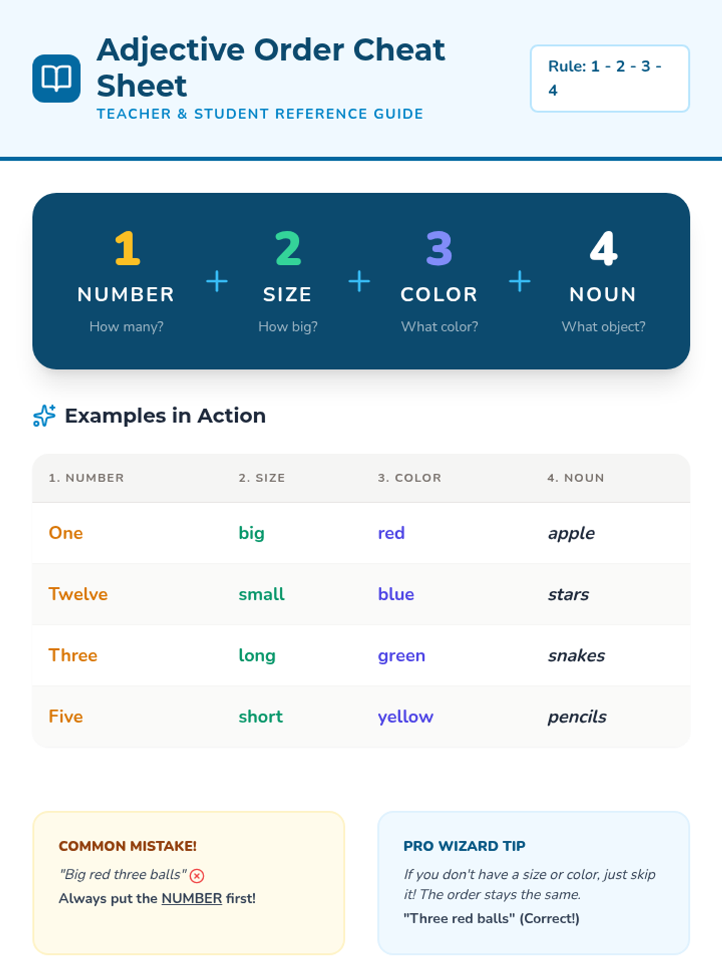722x963 pixels.
Task: Click the noun 'pencils' in the last row
Action: click(x=577, y=717)
